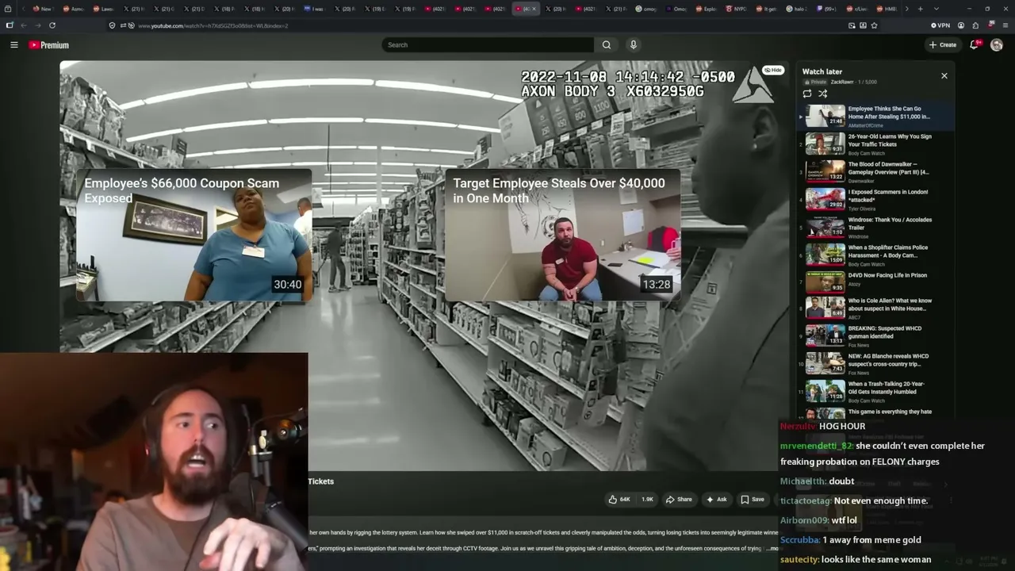Open "D4VD Now Facing Life in Prison" video
The image size is (1015, 571).
(875, 282)
